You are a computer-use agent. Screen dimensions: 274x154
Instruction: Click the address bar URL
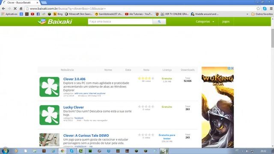tap(68, 9)
